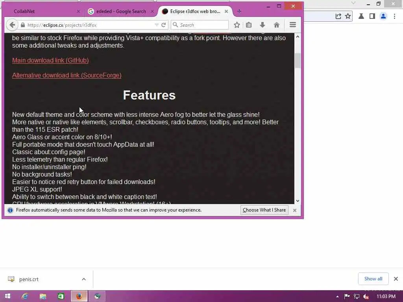The width and height of the screenshot is (403, 302).
Task: Launch Internet Explorer from taskbar
Action: (x=25, y=296)
